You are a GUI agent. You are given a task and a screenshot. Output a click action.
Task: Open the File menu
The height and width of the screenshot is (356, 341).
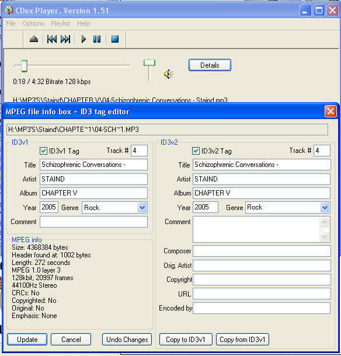click(11, 23)
